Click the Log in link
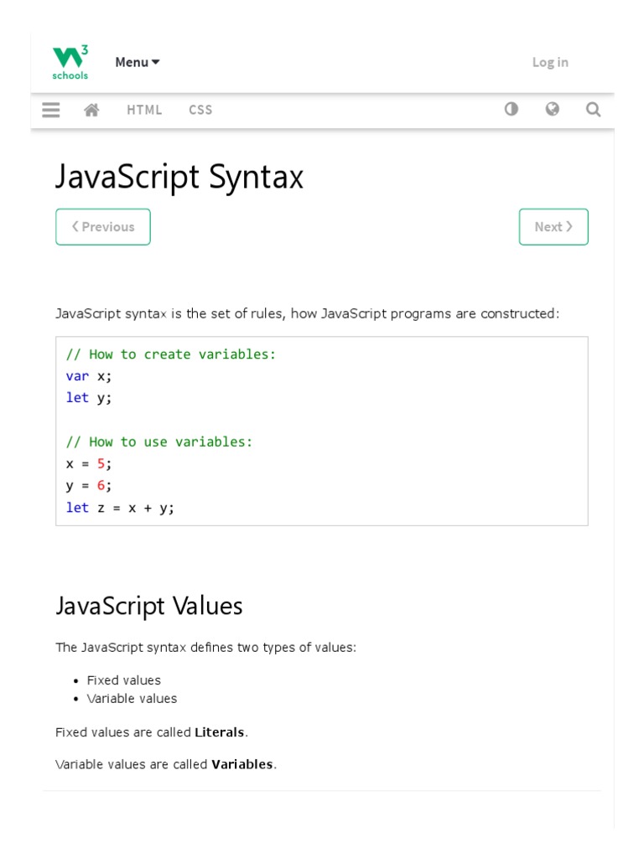The image size is (644, 858). click(550, 62)
